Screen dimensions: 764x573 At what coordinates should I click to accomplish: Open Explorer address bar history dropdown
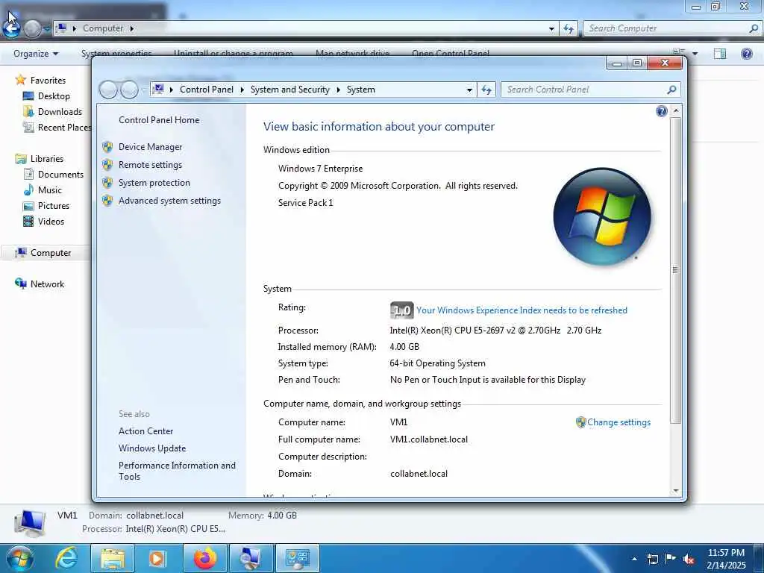click(x=551, y=28)
